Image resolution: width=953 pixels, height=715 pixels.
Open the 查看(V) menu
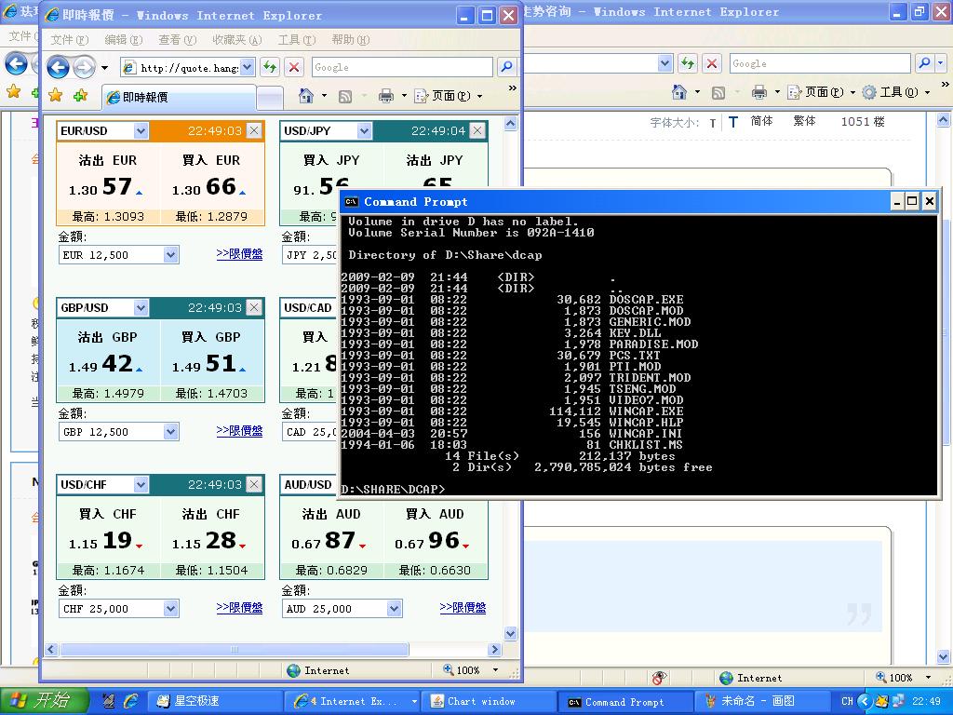[177, 40]
